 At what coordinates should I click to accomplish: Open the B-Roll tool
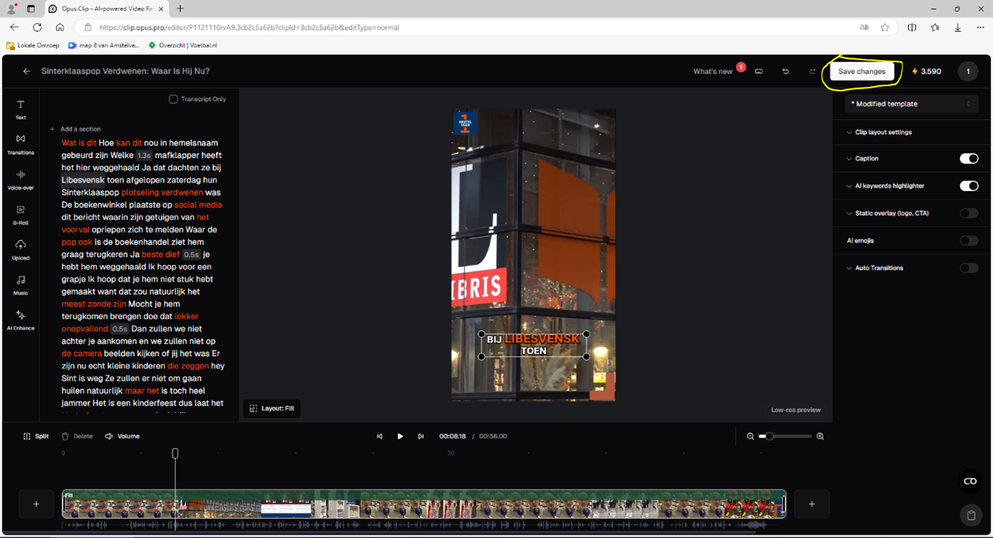[20, 215]
